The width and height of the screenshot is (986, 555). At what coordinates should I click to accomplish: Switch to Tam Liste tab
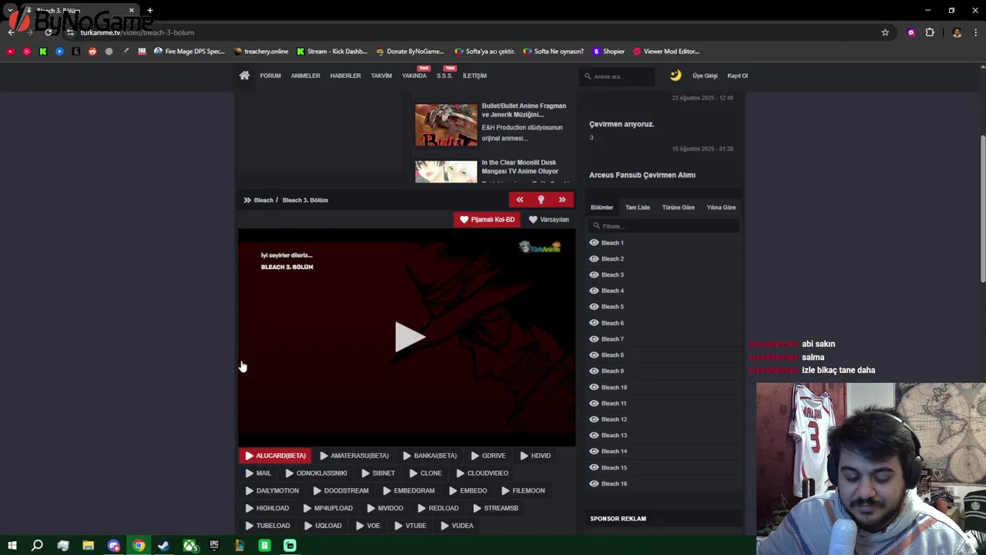[638, 207]
